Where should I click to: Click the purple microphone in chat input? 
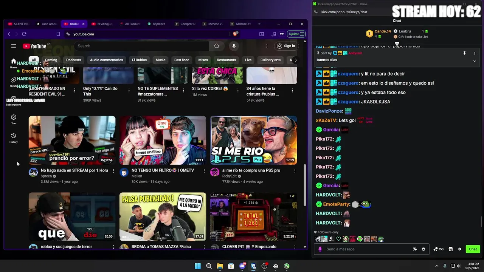(320, 249)
